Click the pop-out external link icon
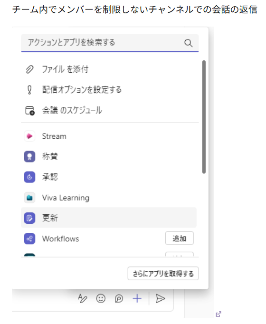This screenshot has width=266, height=324. 218,314
